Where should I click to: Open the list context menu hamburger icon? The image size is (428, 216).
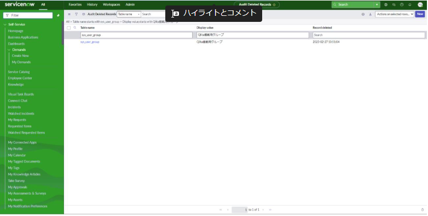69,14
